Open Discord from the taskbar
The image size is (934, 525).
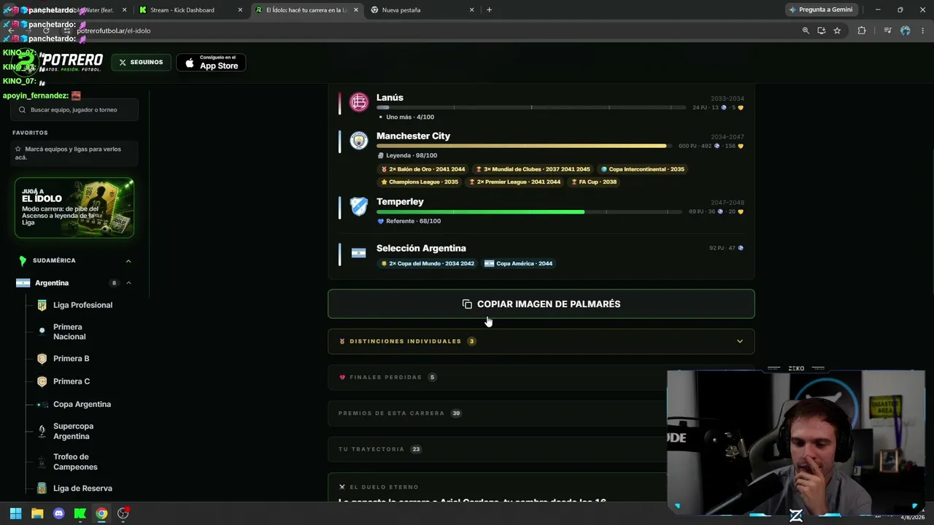59,513
